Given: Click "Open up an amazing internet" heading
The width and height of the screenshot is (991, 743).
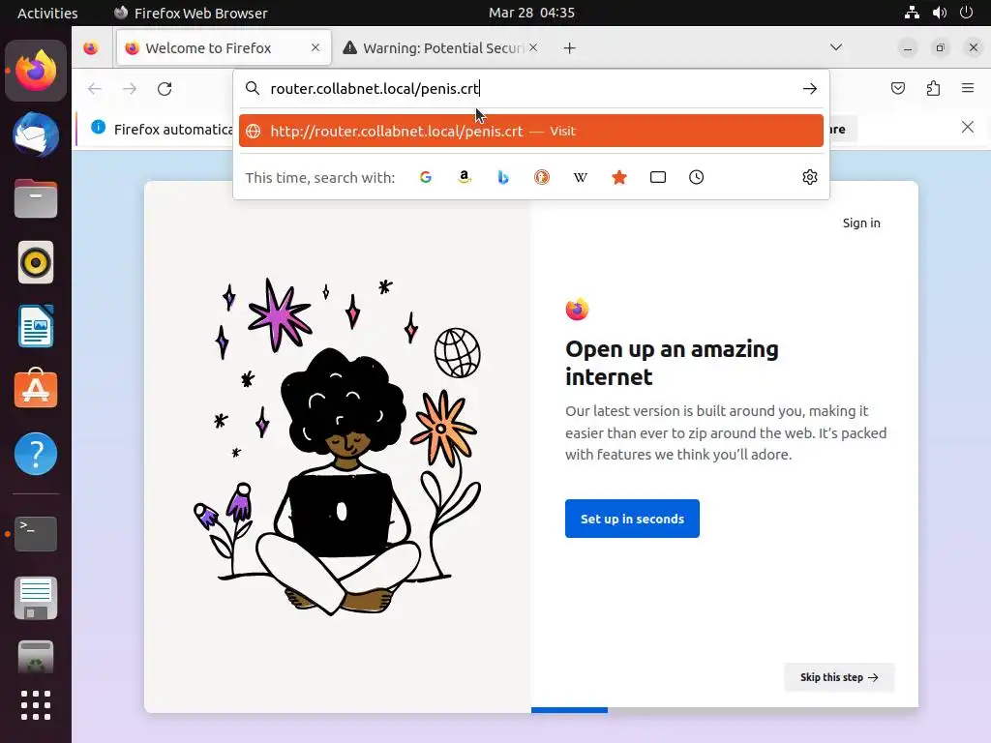Looking at the screenshot, I should (672, 363).
